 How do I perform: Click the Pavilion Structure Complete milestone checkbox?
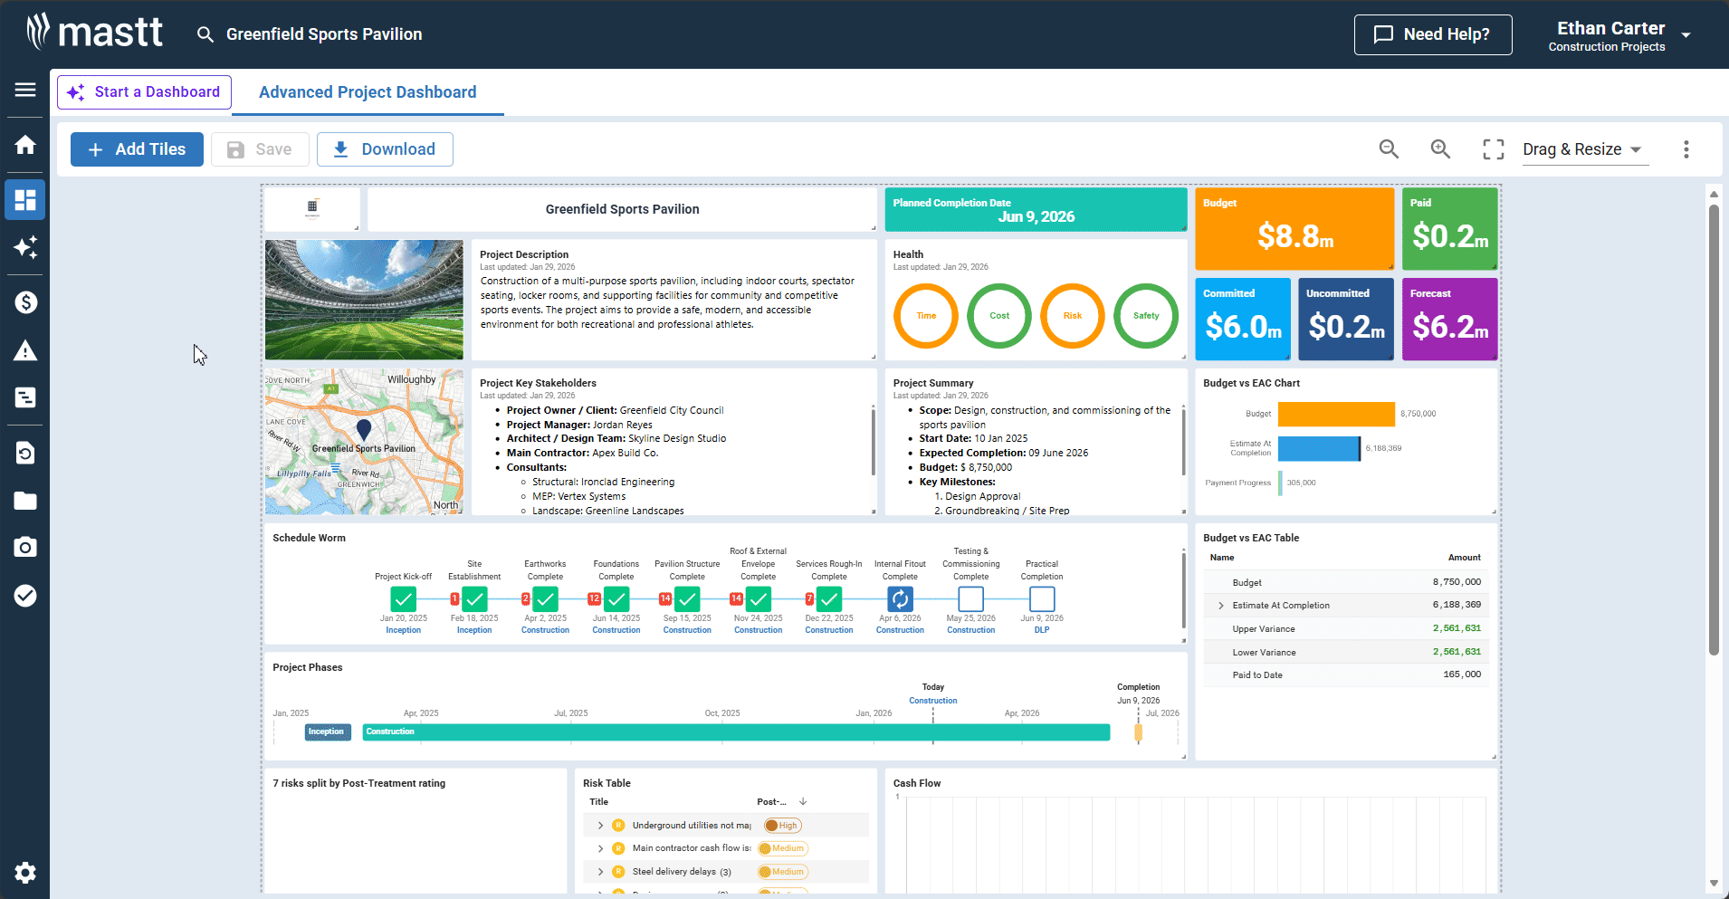687,599
